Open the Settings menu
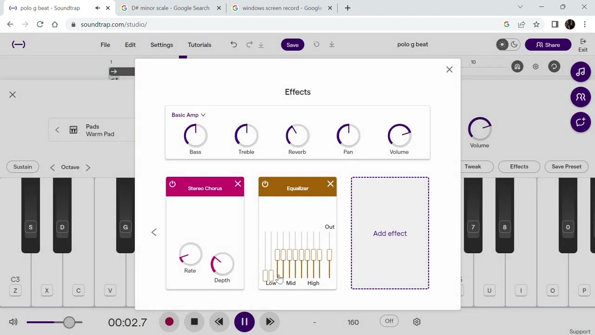Image resolution: width=595 pixels, height=335 pixels. tap(162, 45)
